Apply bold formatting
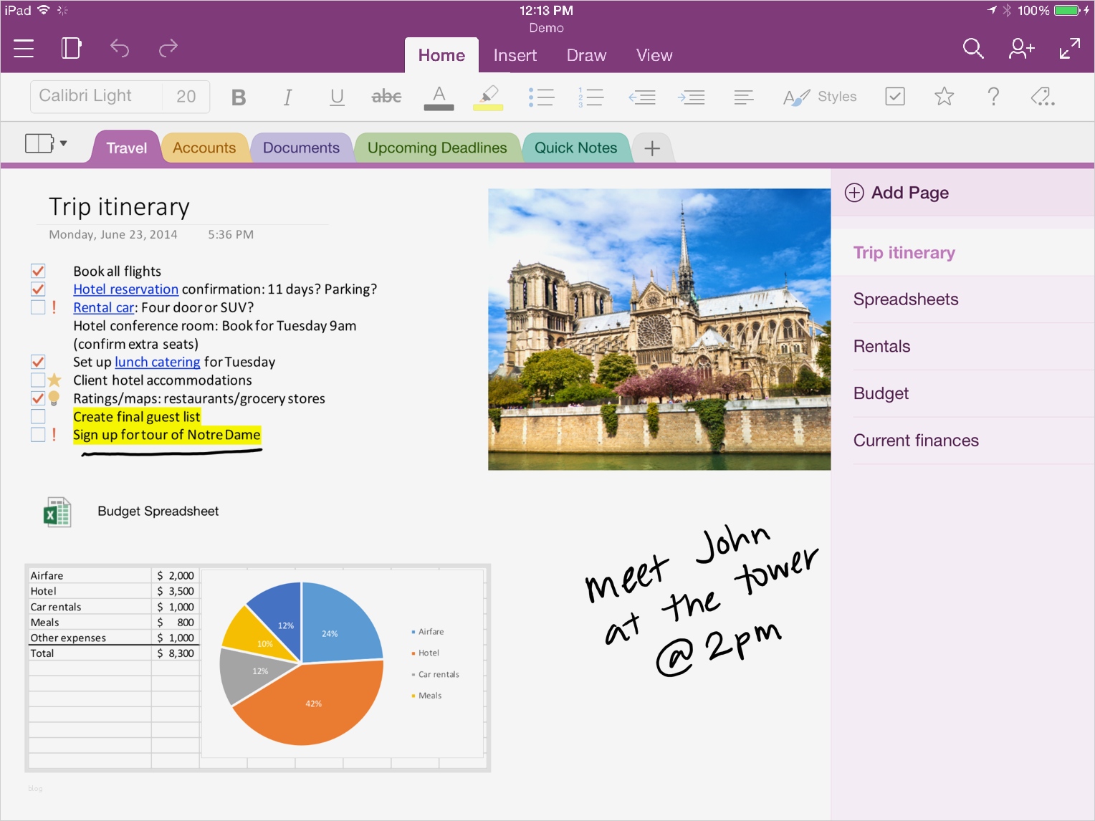This screenshot has width=1095, height=821. 239,96
